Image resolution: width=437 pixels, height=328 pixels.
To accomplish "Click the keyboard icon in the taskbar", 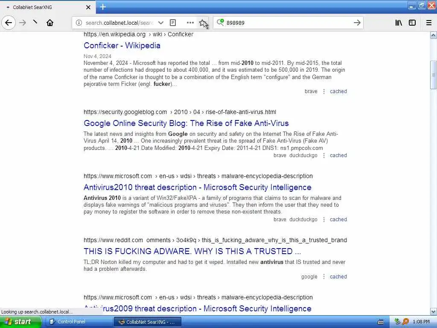I will point(381,322).
